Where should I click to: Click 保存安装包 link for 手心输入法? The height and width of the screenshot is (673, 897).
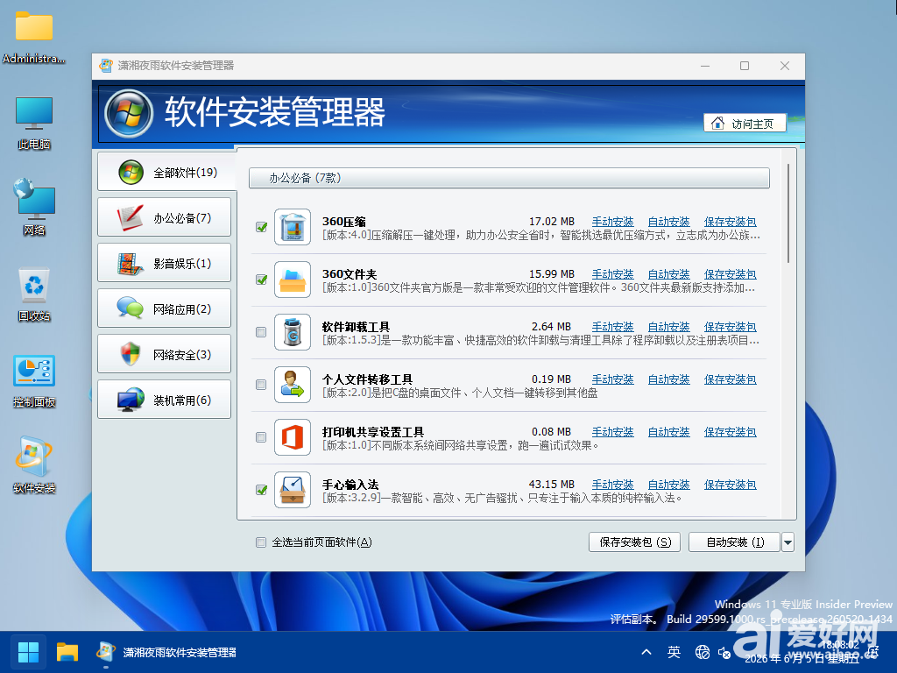coord(730,485)
